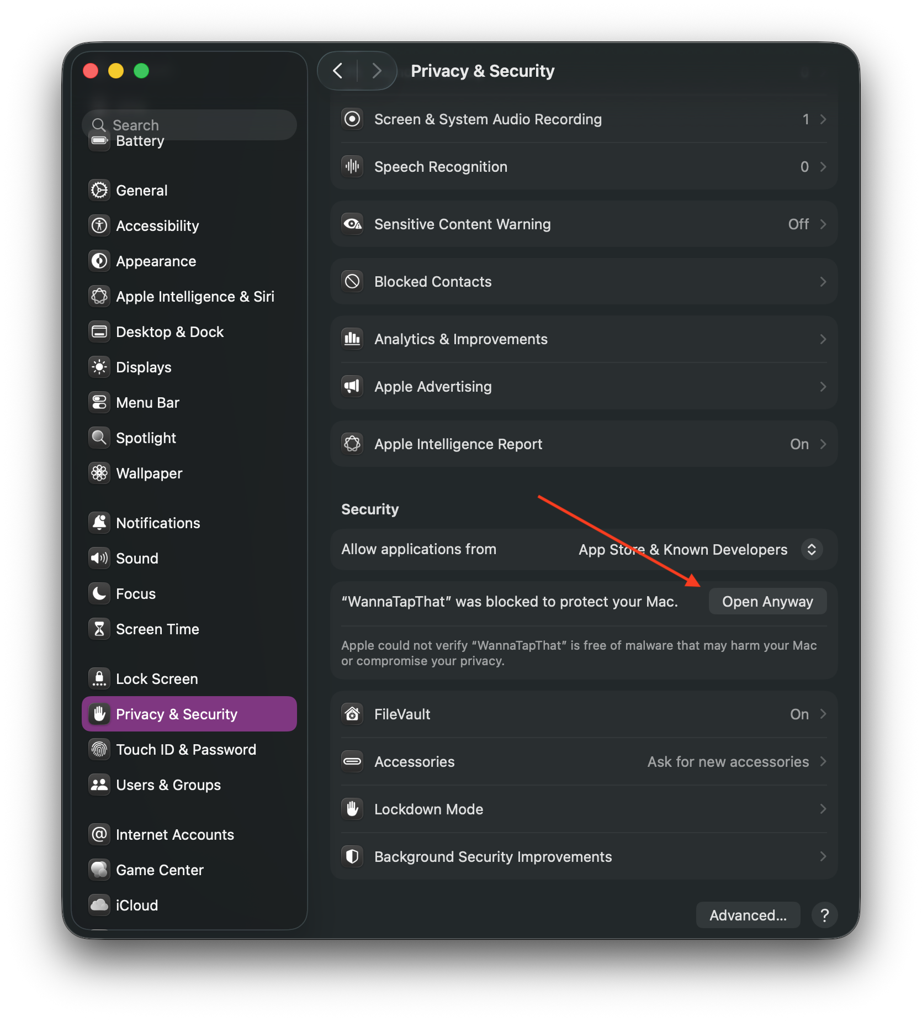Viewport: 922px width, 1021px height.
Task: Select Lock Screen label in sidebar
Action: 157,678
